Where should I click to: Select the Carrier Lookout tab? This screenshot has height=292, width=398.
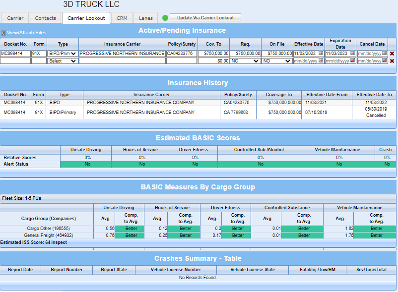(x=86, y=18)
